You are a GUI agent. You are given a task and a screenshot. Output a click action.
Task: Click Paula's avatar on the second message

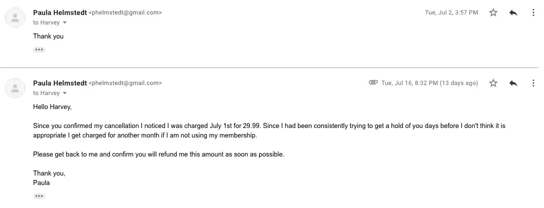pyautogui.click(x=15, y=88)
